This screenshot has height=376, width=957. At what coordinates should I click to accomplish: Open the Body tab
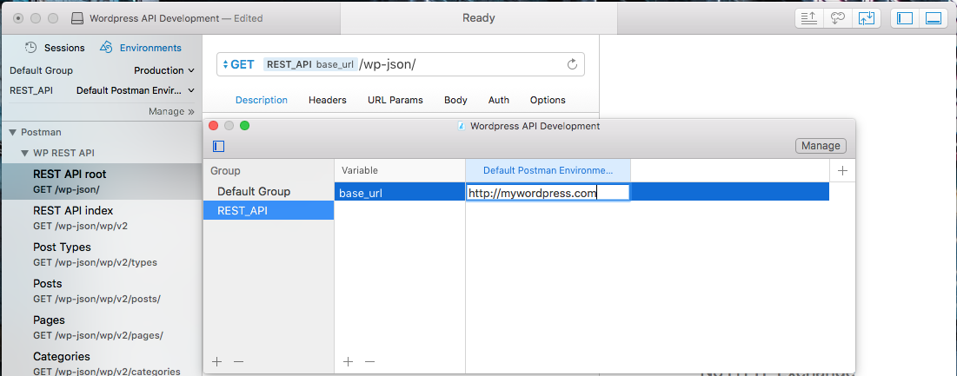click(455, 100)
